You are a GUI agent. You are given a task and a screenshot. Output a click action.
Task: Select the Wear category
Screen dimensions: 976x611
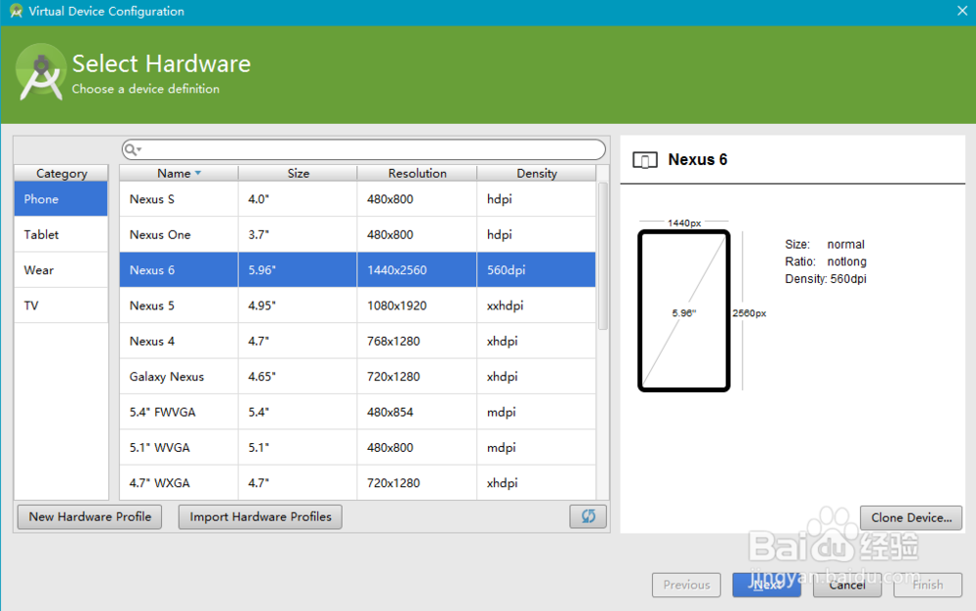click(61, 270)
